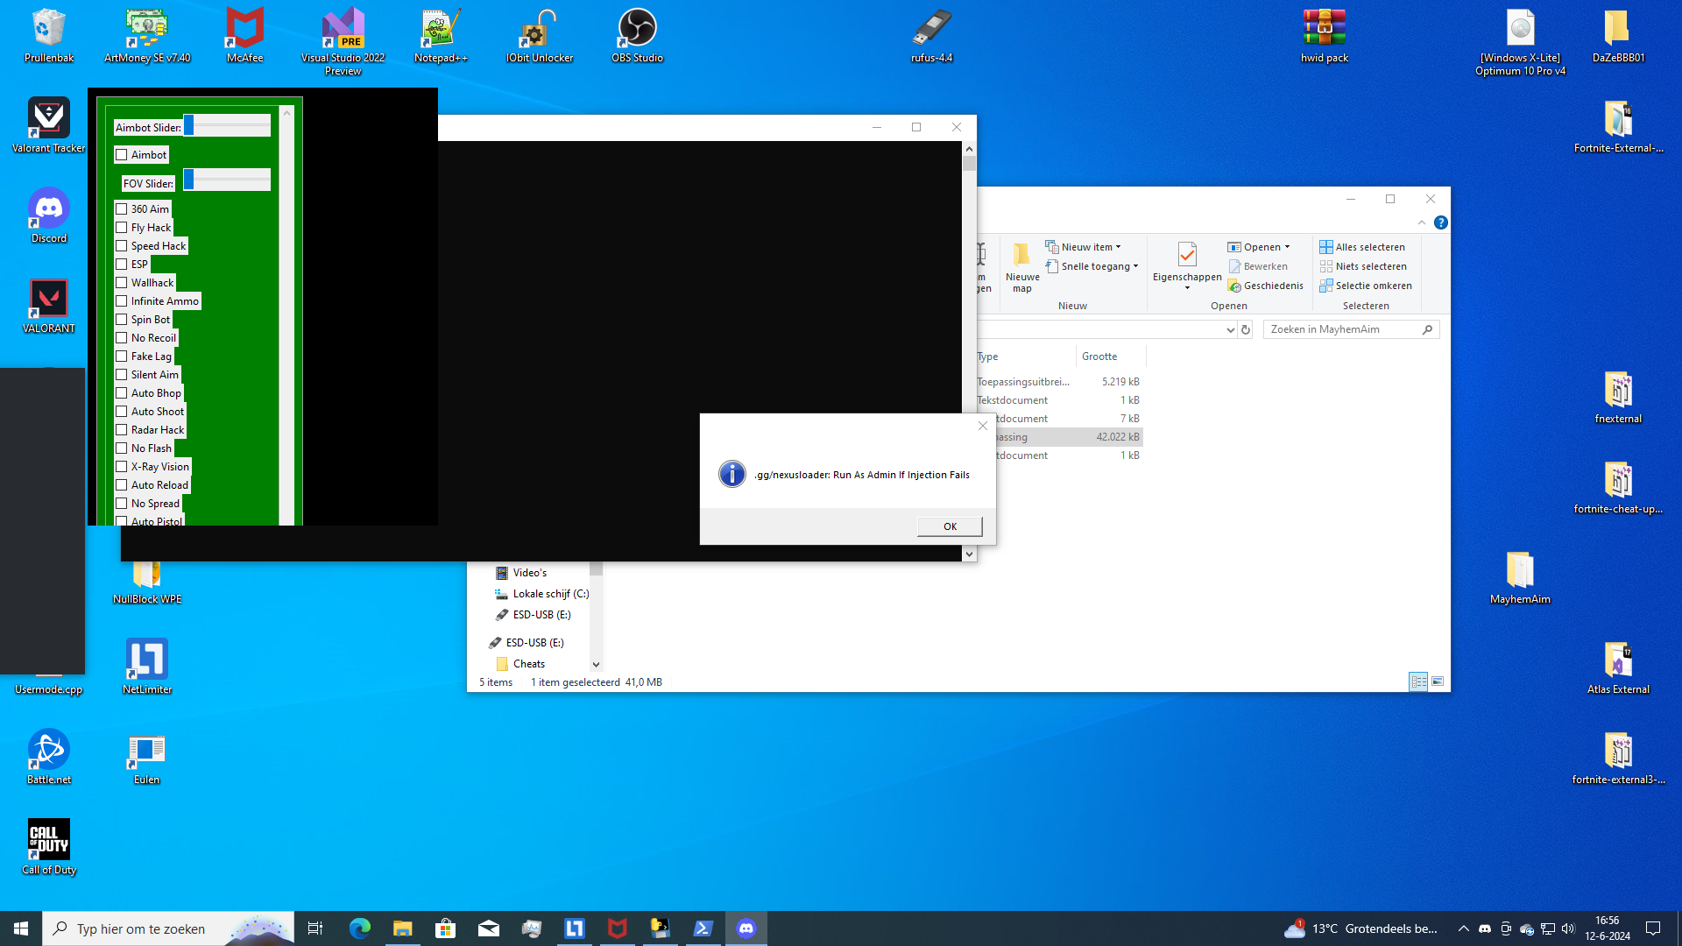Click the Aimbot Slider handle
The width and height of the screenshot is (1682, 946).
188,126
